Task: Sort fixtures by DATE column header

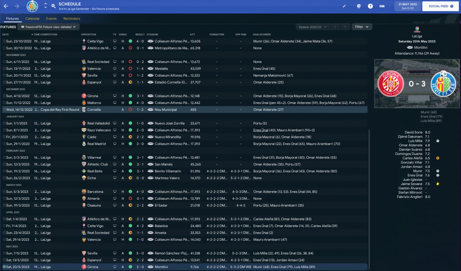Action: [5, 35]
